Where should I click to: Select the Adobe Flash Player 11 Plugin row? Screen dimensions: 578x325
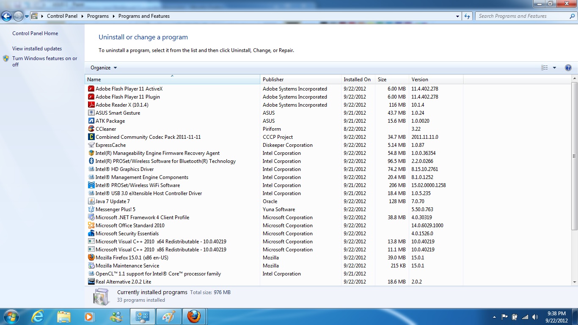(x=274, y=97)
